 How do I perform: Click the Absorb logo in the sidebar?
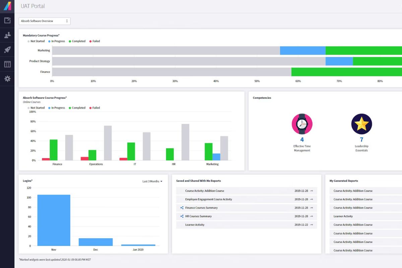click(7, 6)
